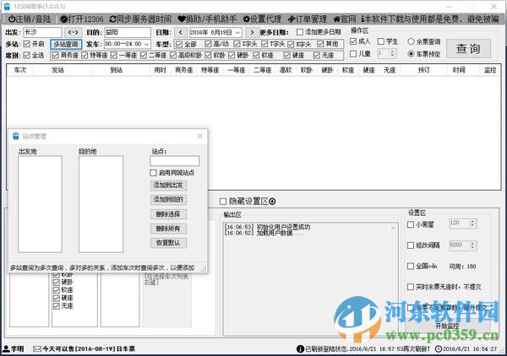
Task: Toggle 修改间隔 checkbox
Action: click(x=411, y=245)
